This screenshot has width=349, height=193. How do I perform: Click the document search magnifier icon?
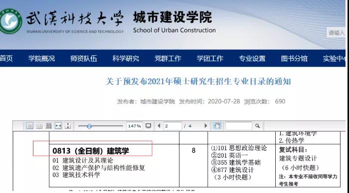[258, 126]
